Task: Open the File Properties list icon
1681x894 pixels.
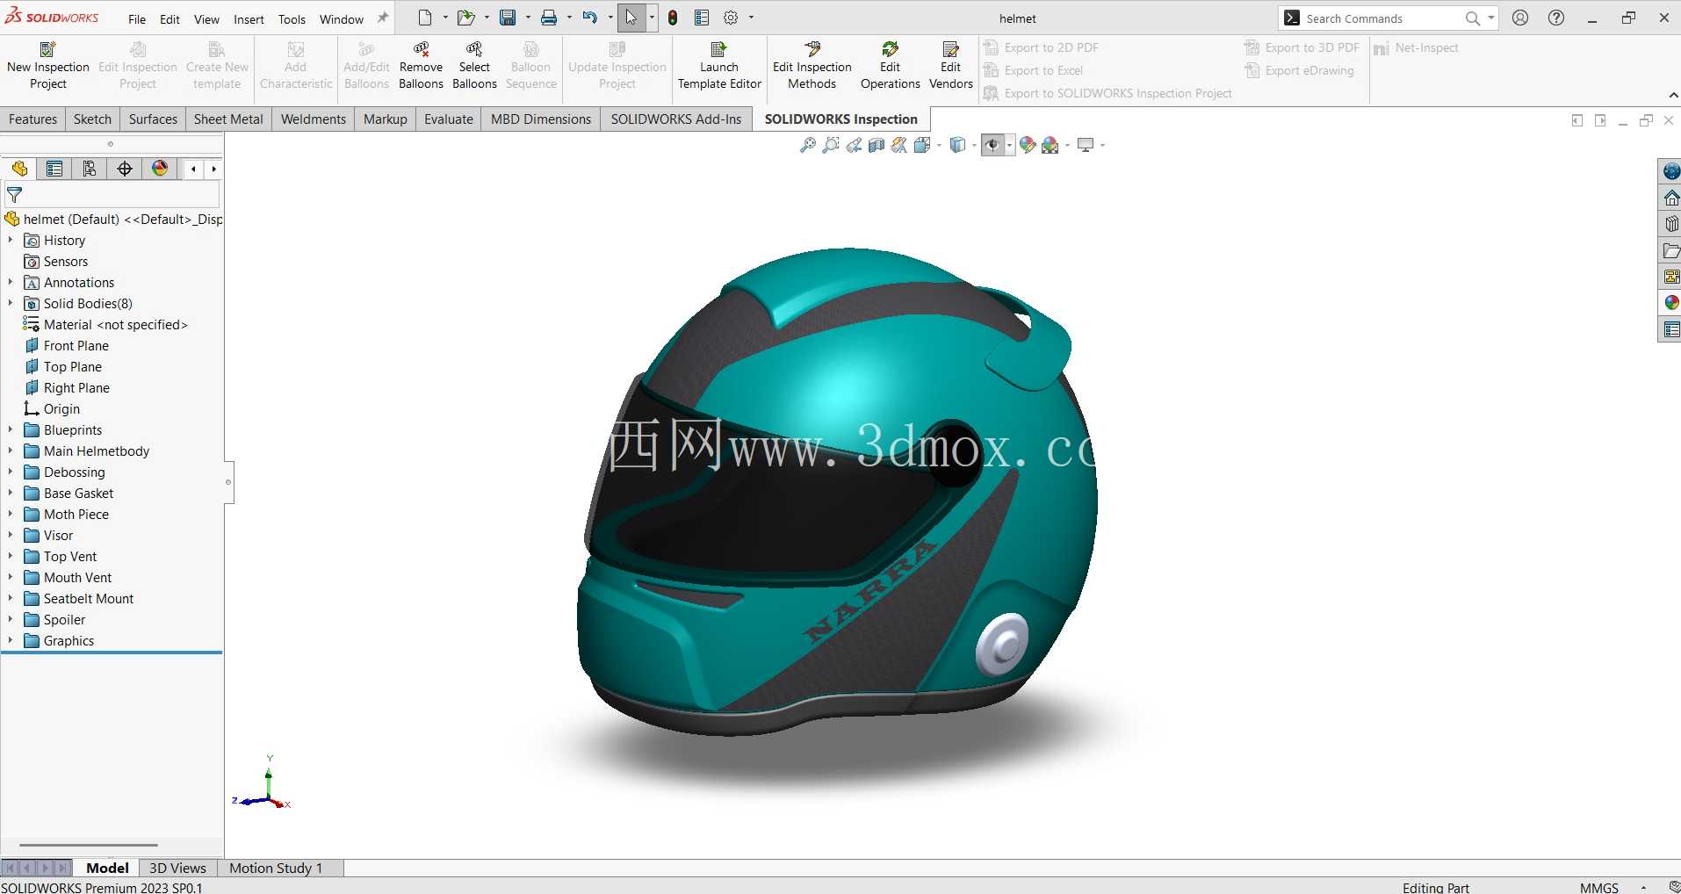Action: click(702, 18)
